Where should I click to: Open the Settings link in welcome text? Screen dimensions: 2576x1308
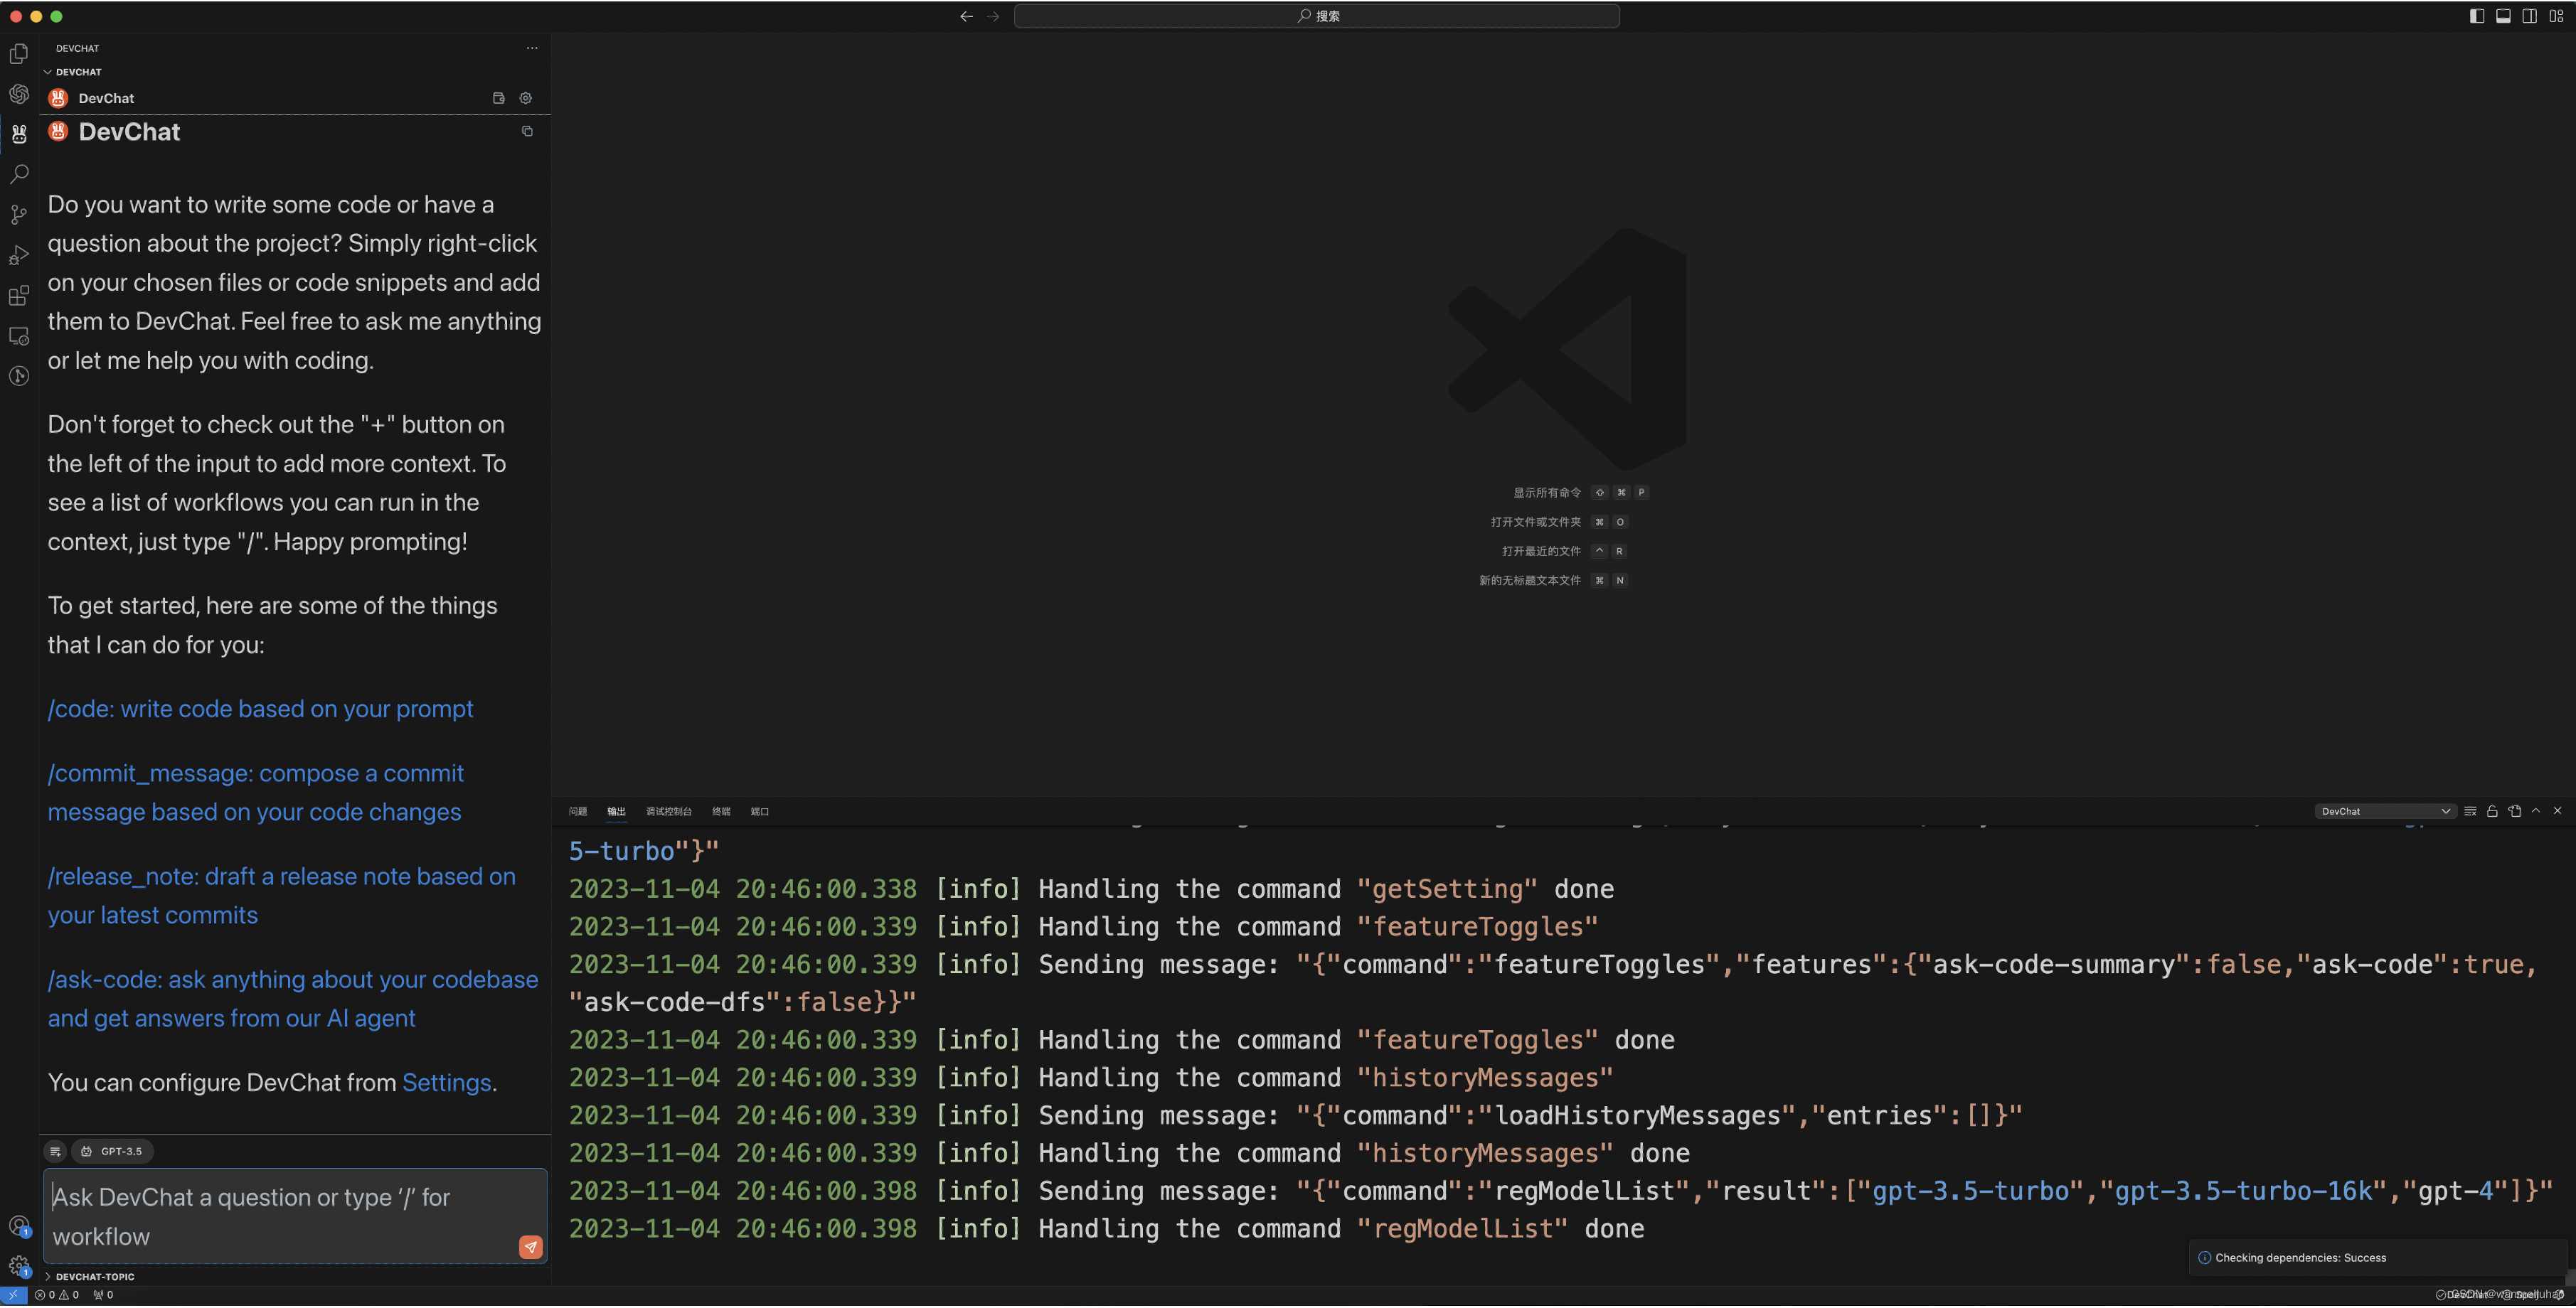click(x=446, y=1083)
